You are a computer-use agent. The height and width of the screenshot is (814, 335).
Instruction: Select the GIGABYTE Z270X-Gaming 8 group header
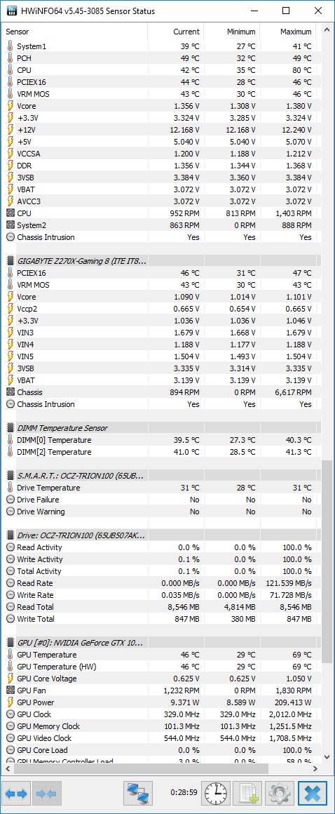pos(160,260)
